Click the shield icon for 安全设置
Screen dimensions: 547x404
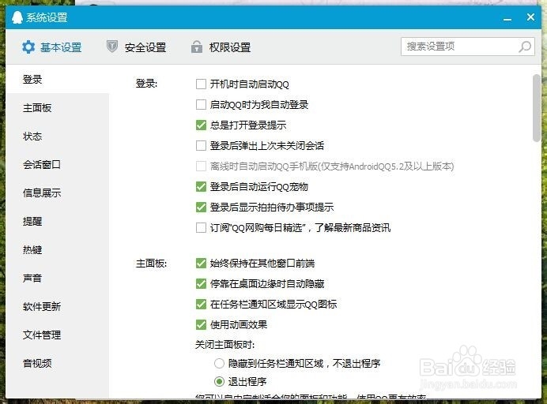click(112, 47)
